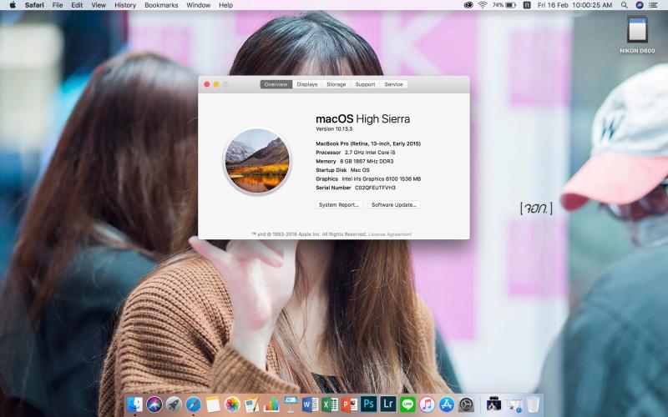The image size is (668, 417).
Task: Launch Microsoft Excel from the Dock
Action: 330,404
